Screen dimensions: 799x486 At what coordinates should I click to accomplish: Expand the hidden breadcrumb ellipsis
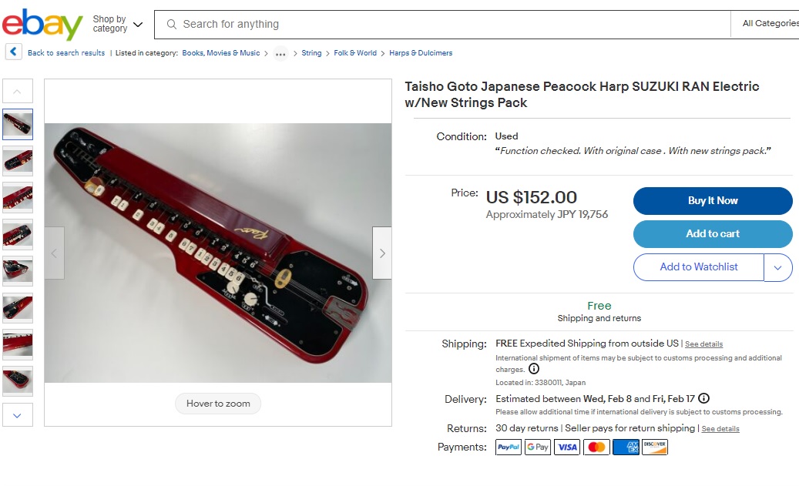280,54
